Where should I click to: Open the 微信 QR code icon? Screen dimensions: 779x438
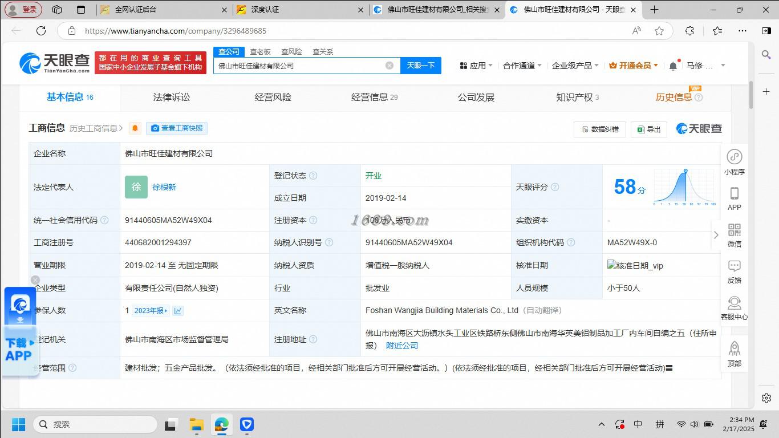(x=735, y=235)
